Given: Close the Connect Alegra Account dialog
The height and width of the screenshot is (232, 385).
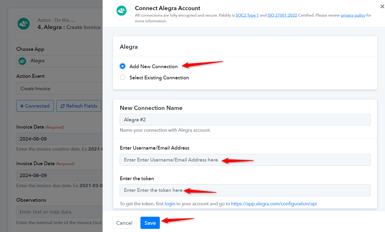Looking at the screenshot, I should [x=382, y=6].
